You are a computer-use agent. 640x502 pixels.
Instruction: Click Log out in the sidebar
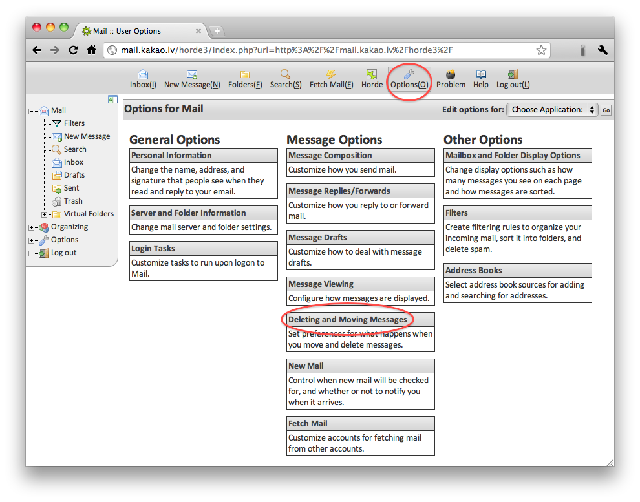(63, 253)
